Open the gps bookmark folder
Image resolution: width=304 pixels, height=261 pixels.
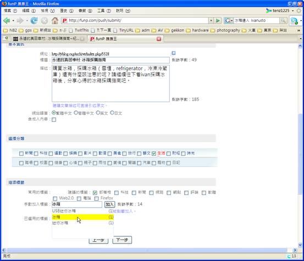pos(25,30)
